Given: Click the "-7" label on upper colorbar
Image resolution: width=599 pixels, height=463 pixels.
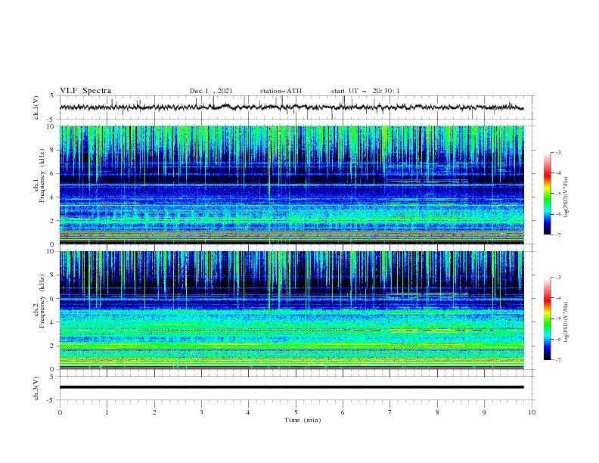Looking at the screenshot, I should (557, 235).
